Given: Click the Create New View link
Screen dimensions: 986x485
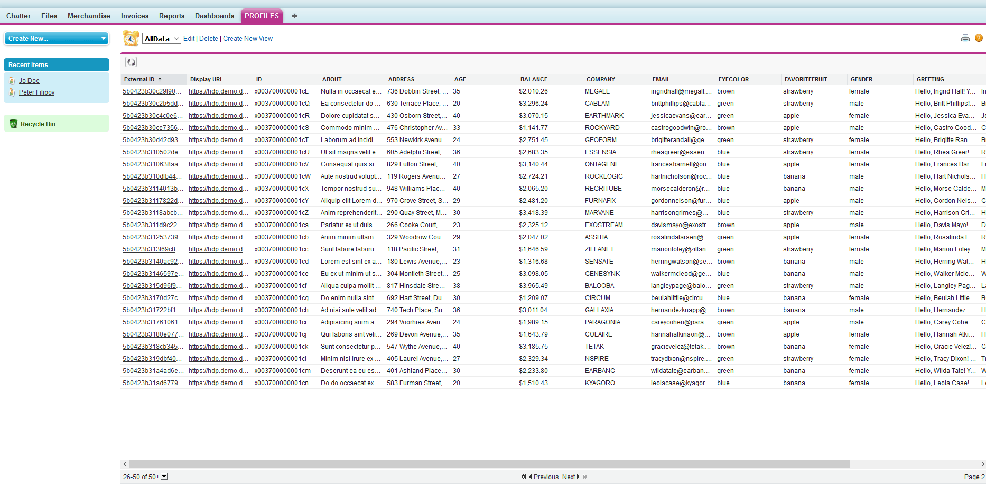Looking at the screenshot, I should 248,39.
